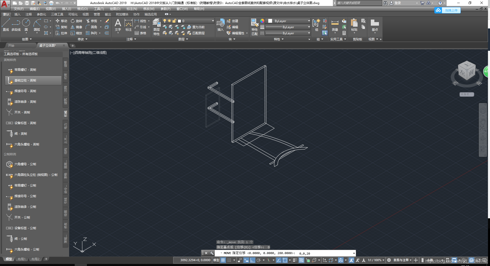Activate the Move (移动) command
The width and height of the screenshot is (490, 266).
[x=61, y=21]
